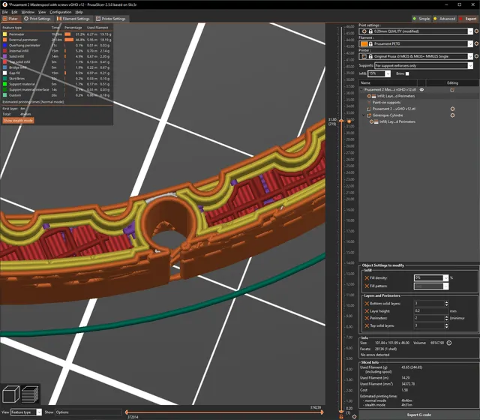The width and height of the screenshot is (480, 420).
Task: Open the View Feature type dropdown
Action: coord(39,412)
